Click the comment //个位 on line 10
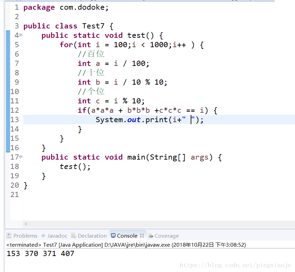Image resolution: width=295 pixels, height=272 pixels. click(x=91, y=92)
